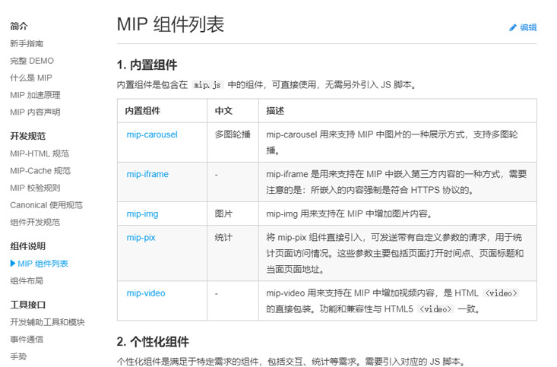The width and height of the screenshot is (557, 367).
Task: Open MIP-HTML 规范 sidebar link
Action: click(40, 153)
